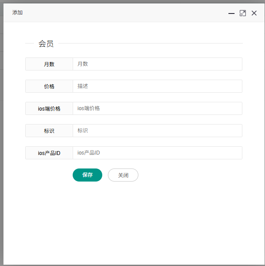Click the 会员 section heading
This screenshot has height=266, width=265.
46,44
